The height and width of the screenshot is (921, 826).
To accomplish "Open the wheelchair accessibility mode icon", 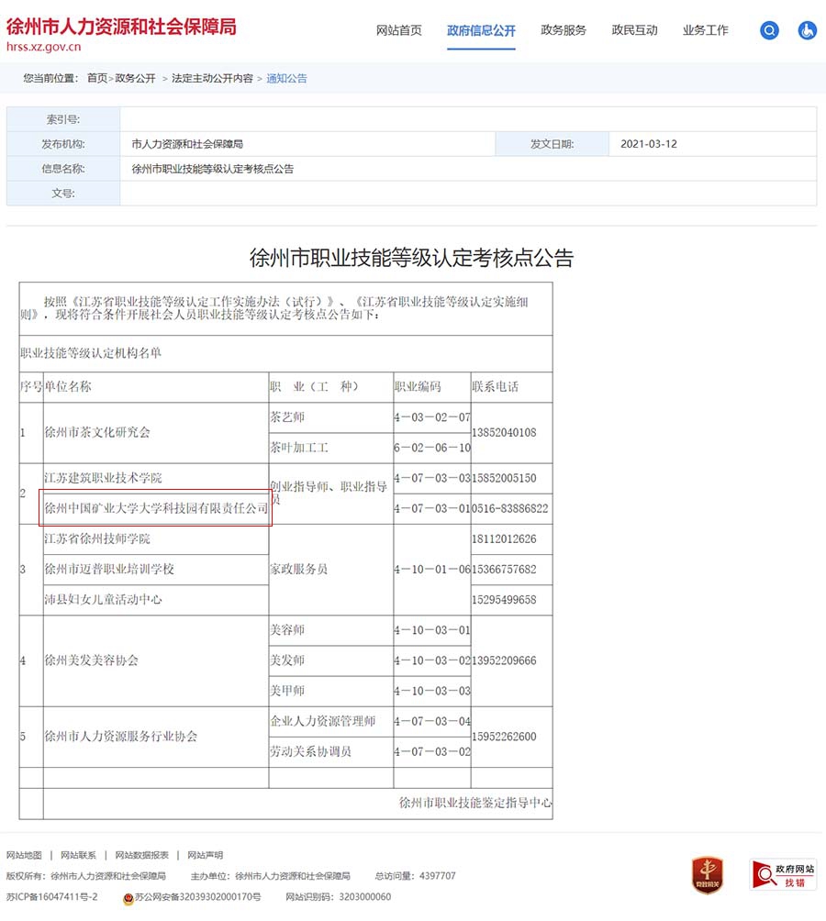I will [x=807, y=30].
